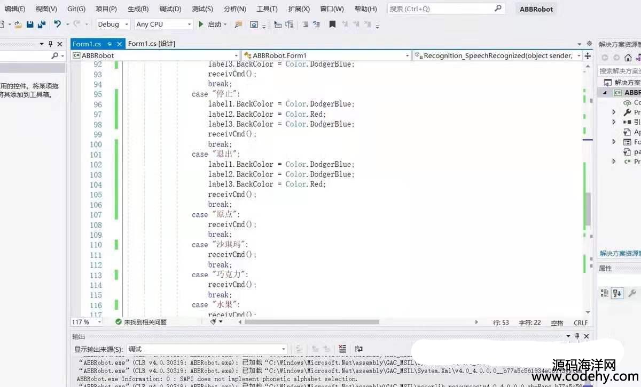Open the Recognition_SpeechRecognized member dropdown
641x387 pixels.
pyautogui.click(x=497, y=55)
